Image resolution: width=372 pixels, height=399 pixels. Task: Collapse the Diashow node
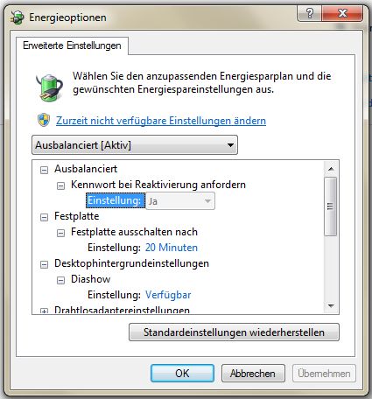point(60,280)
